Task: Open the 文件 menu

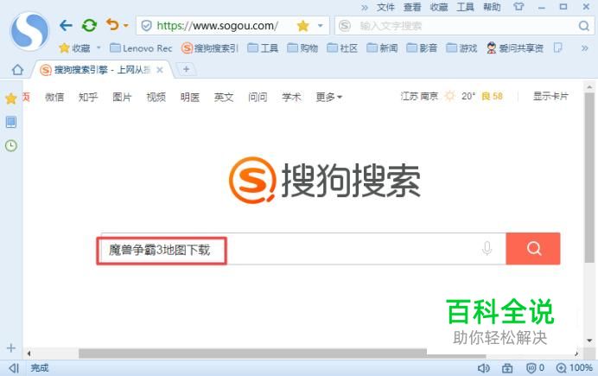Action: [x=385, y=7]
